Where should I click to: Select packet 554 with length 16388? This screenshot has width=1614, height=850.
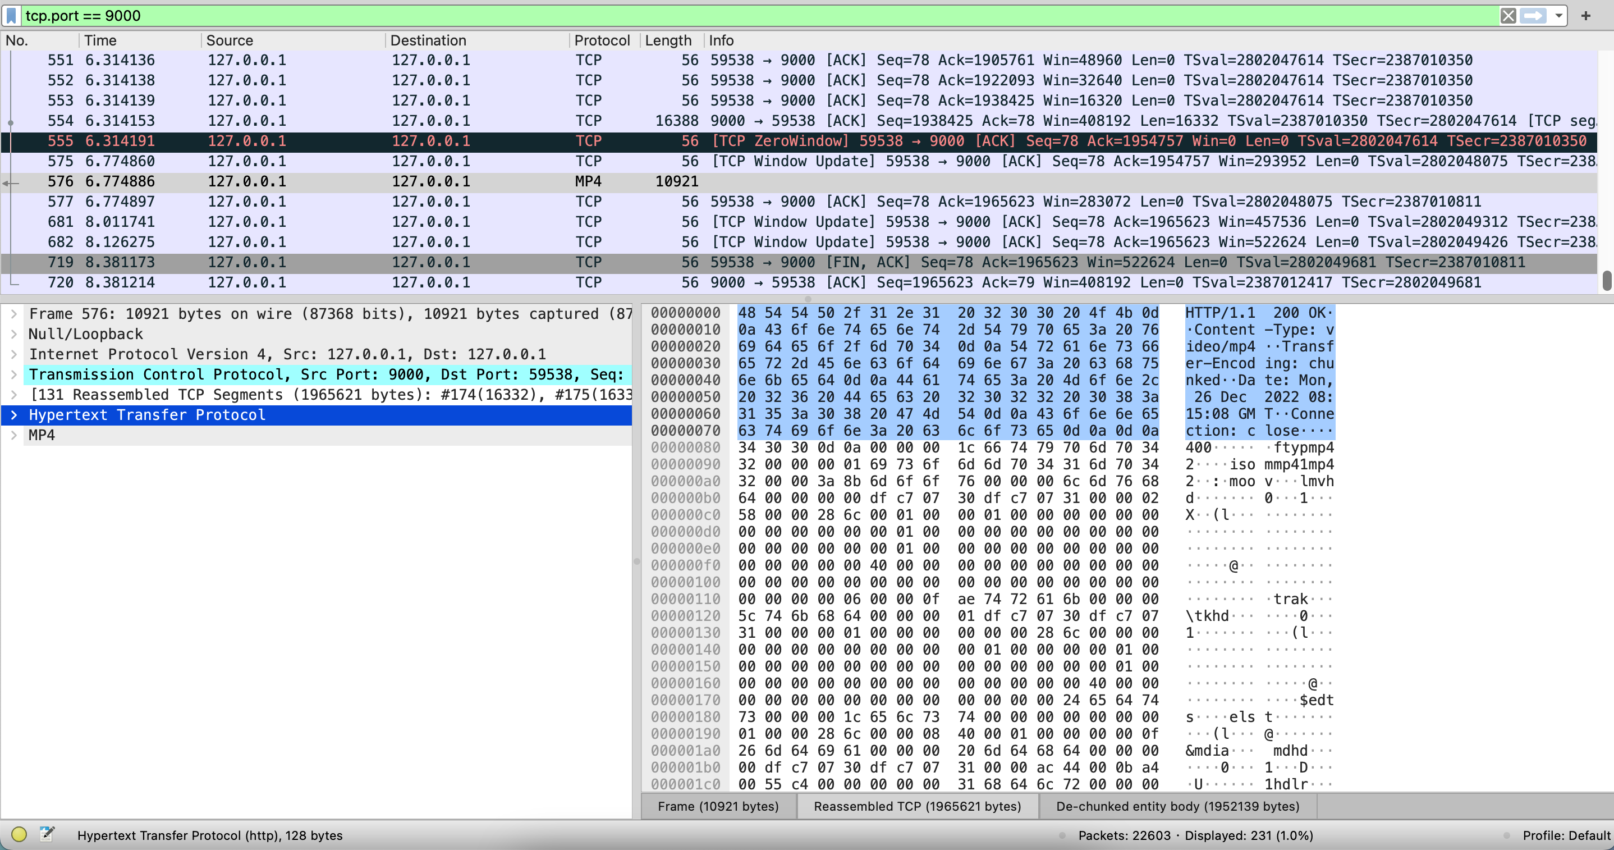[x=799, y=121]
